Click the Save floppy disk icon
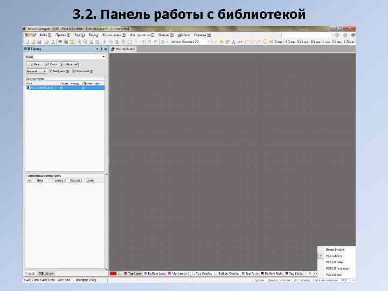 click(x=39, y=42)
